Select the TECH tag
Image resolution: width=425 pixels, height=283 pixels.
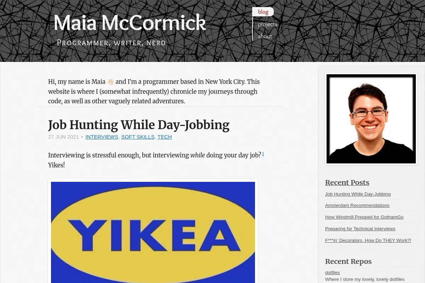tap(165, 137)
